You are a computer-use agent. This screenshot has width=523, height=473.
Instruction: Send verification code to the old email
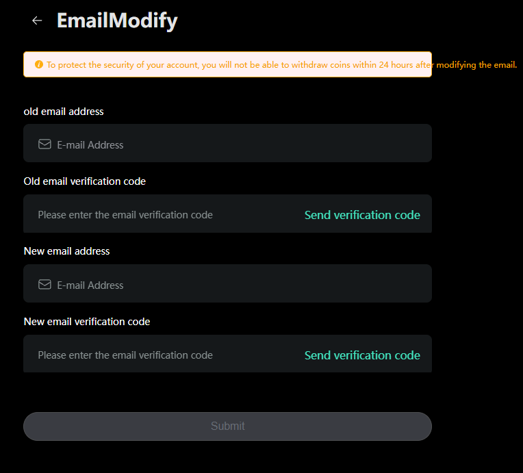pyautogui.click(x=362, y=215)
